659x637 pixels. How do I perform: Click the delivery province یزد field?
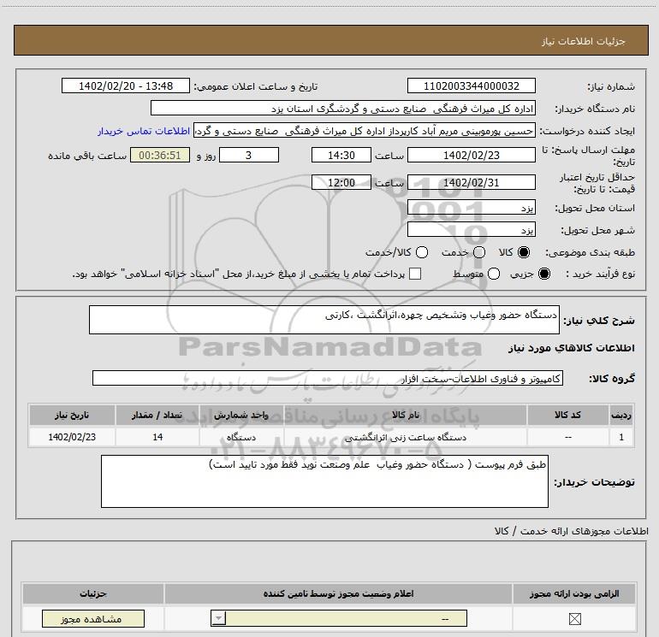(x=471, y=208)
